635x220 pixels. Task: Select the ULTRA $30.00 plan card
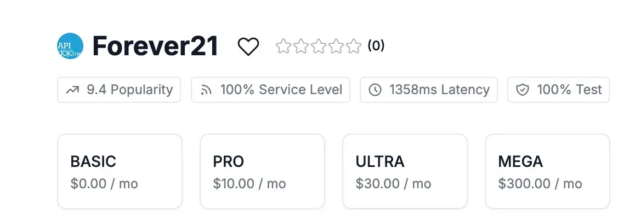coord(405,171)
